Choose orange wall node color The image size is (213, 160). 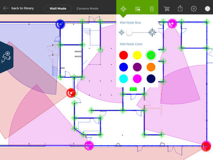pos(151,67)
